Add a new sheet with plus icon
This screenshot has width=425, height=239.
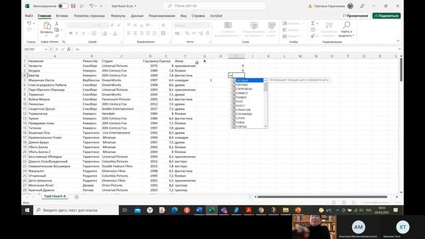click(x=76, y=197)
